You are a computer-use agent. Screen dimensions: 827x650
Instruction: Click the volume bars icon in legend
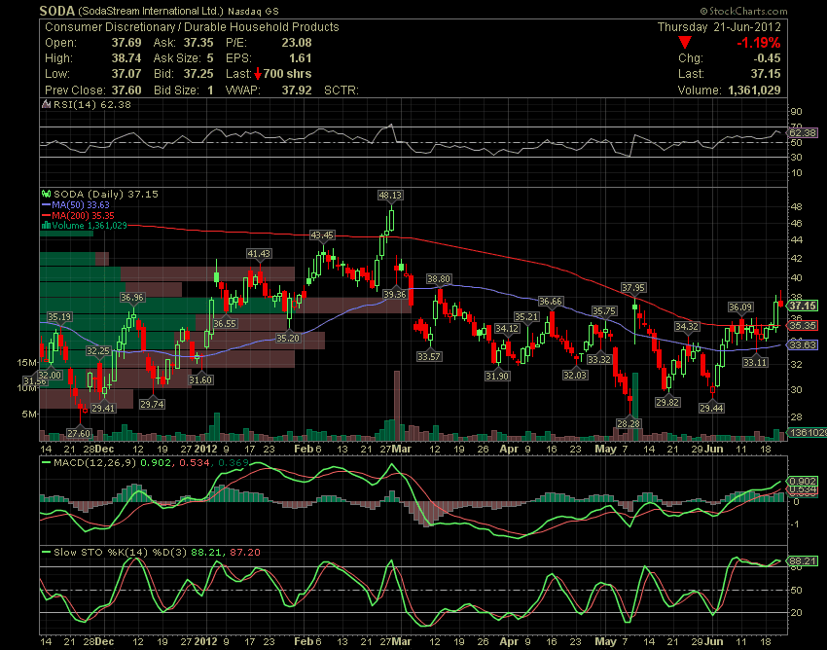click(47, 226)
